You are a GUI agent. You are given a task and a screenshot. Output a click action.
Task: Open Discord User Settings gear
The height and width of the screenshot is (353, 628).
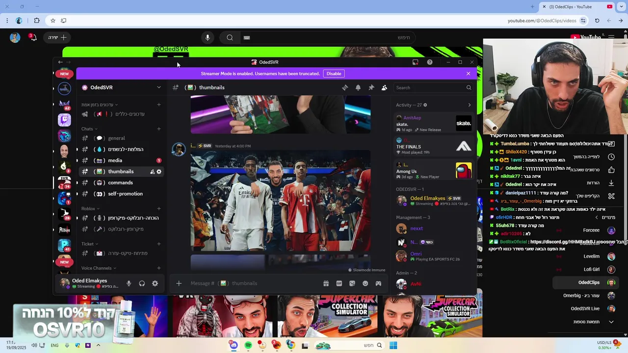click(155, 283)
